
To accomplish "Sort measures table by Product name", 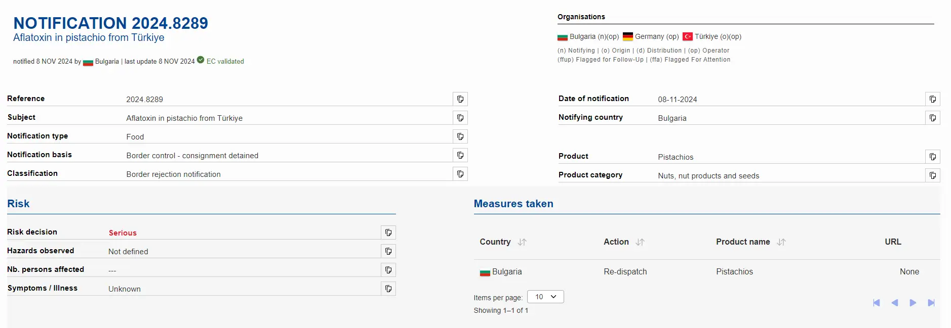I will click(781, 242).
